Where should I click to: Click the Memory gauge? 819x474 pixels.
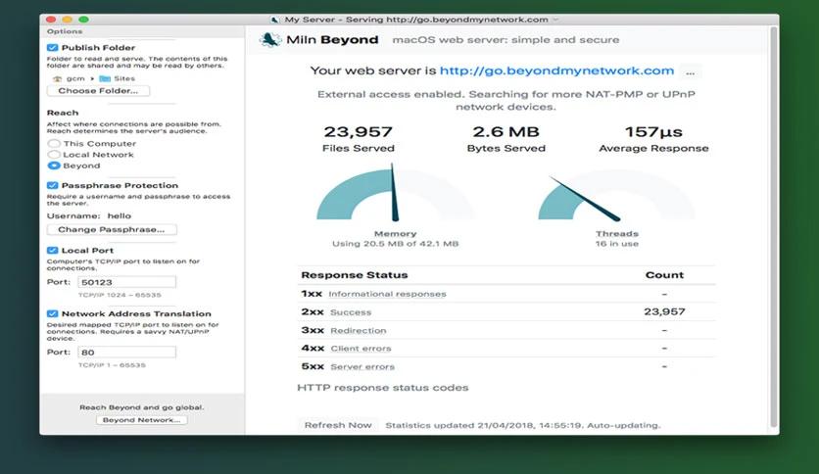pos(395,193)
